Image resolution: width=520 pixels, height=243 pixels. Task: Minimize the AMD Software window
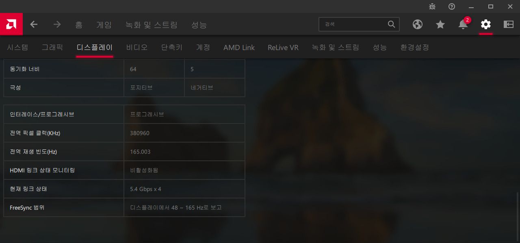[x=471, y=6]
